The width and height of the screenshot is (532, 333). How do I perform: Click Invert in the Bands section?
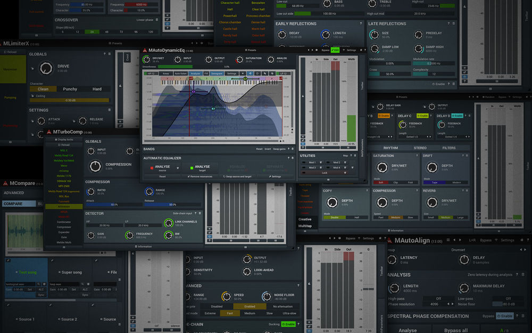pyautogui.click(x=268, y=149)
